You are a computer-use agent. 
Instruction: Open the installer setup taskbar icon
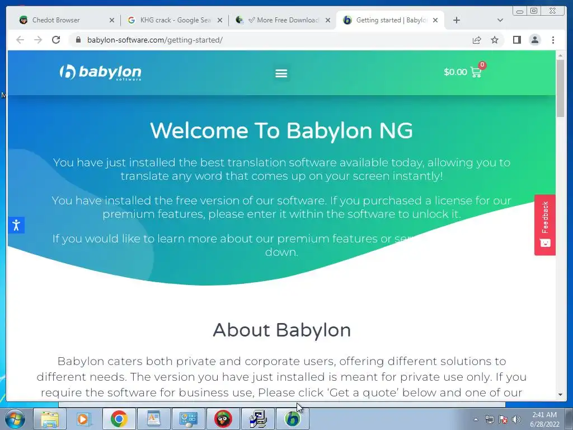tap(257, 419)
